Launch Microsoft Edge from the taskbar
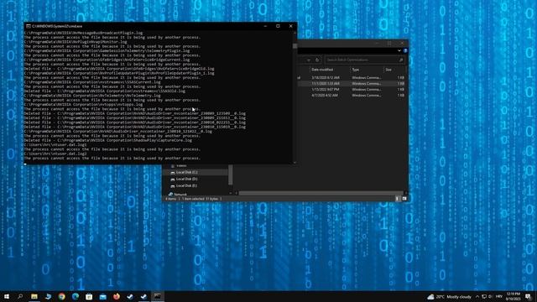537x302 pixels. point(76,296)
